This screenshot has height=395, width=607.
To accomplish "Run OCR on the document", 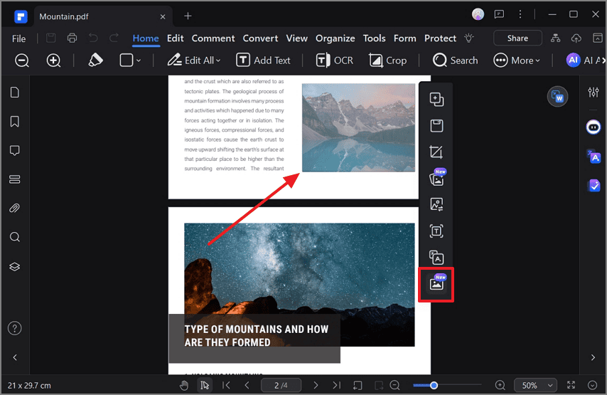I will [335, 60].
